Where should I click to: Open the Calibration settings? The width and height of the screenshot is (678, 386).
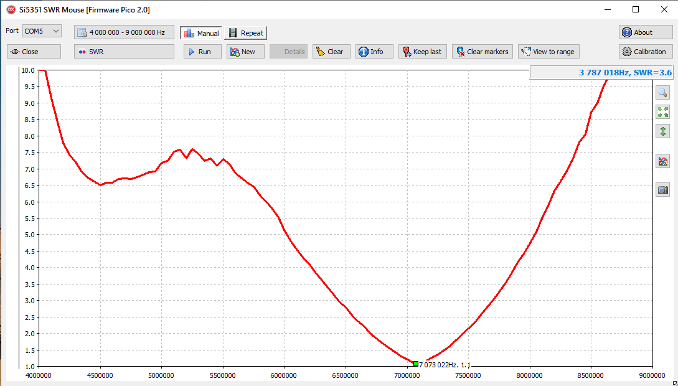pos(646,52)
